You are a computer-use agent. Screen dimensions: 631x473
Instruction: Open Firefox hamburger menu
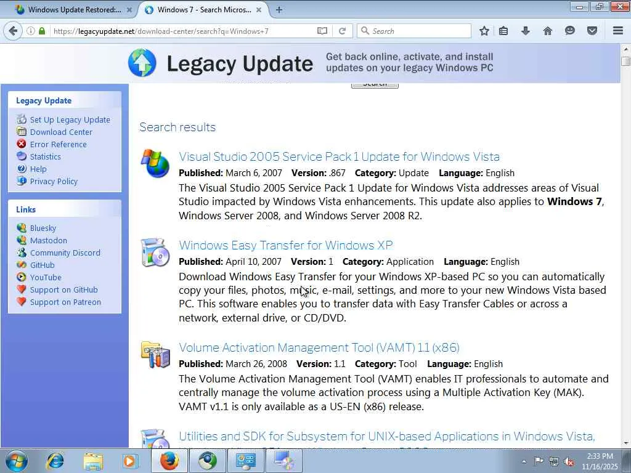pos(618,31)
